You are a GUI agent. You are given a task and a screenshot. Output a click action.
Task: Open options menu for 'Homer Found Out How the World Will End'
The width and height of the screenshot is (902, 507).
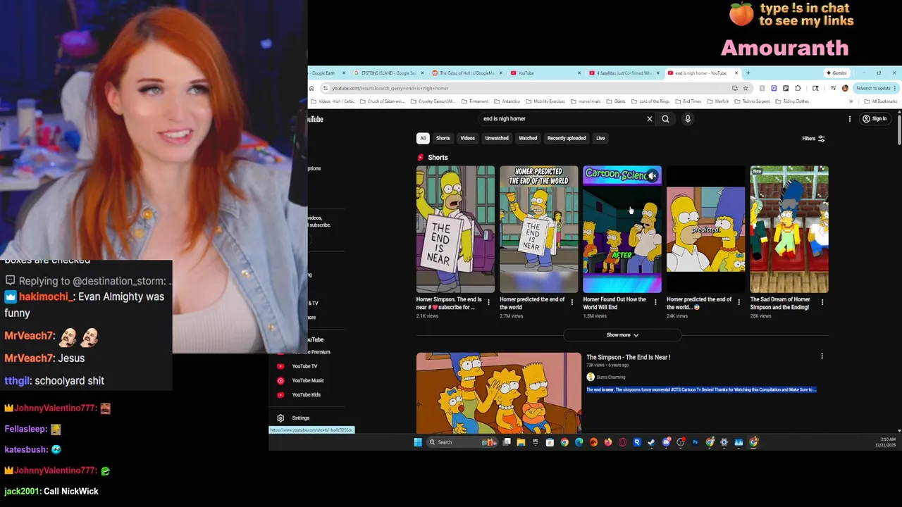coord(655,302)
